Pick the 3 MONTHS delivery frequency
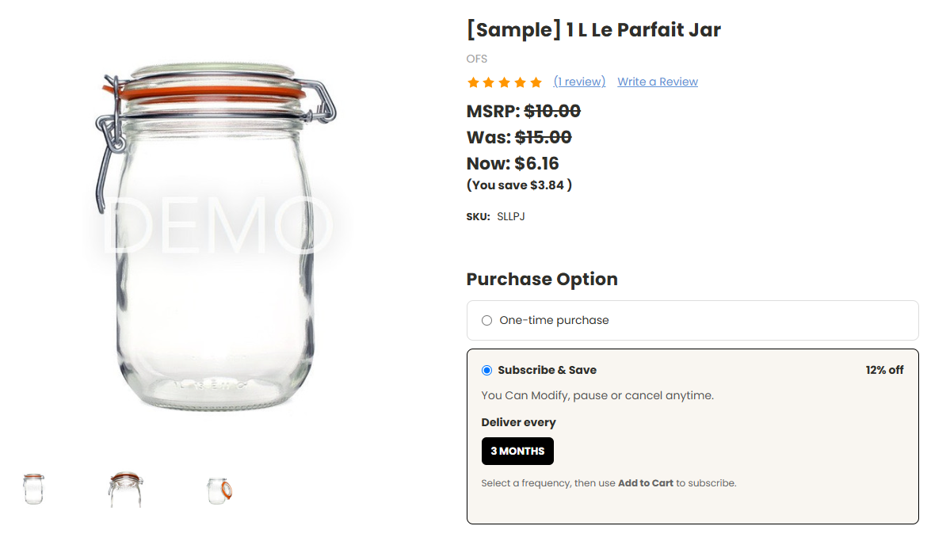 (517, 452)
